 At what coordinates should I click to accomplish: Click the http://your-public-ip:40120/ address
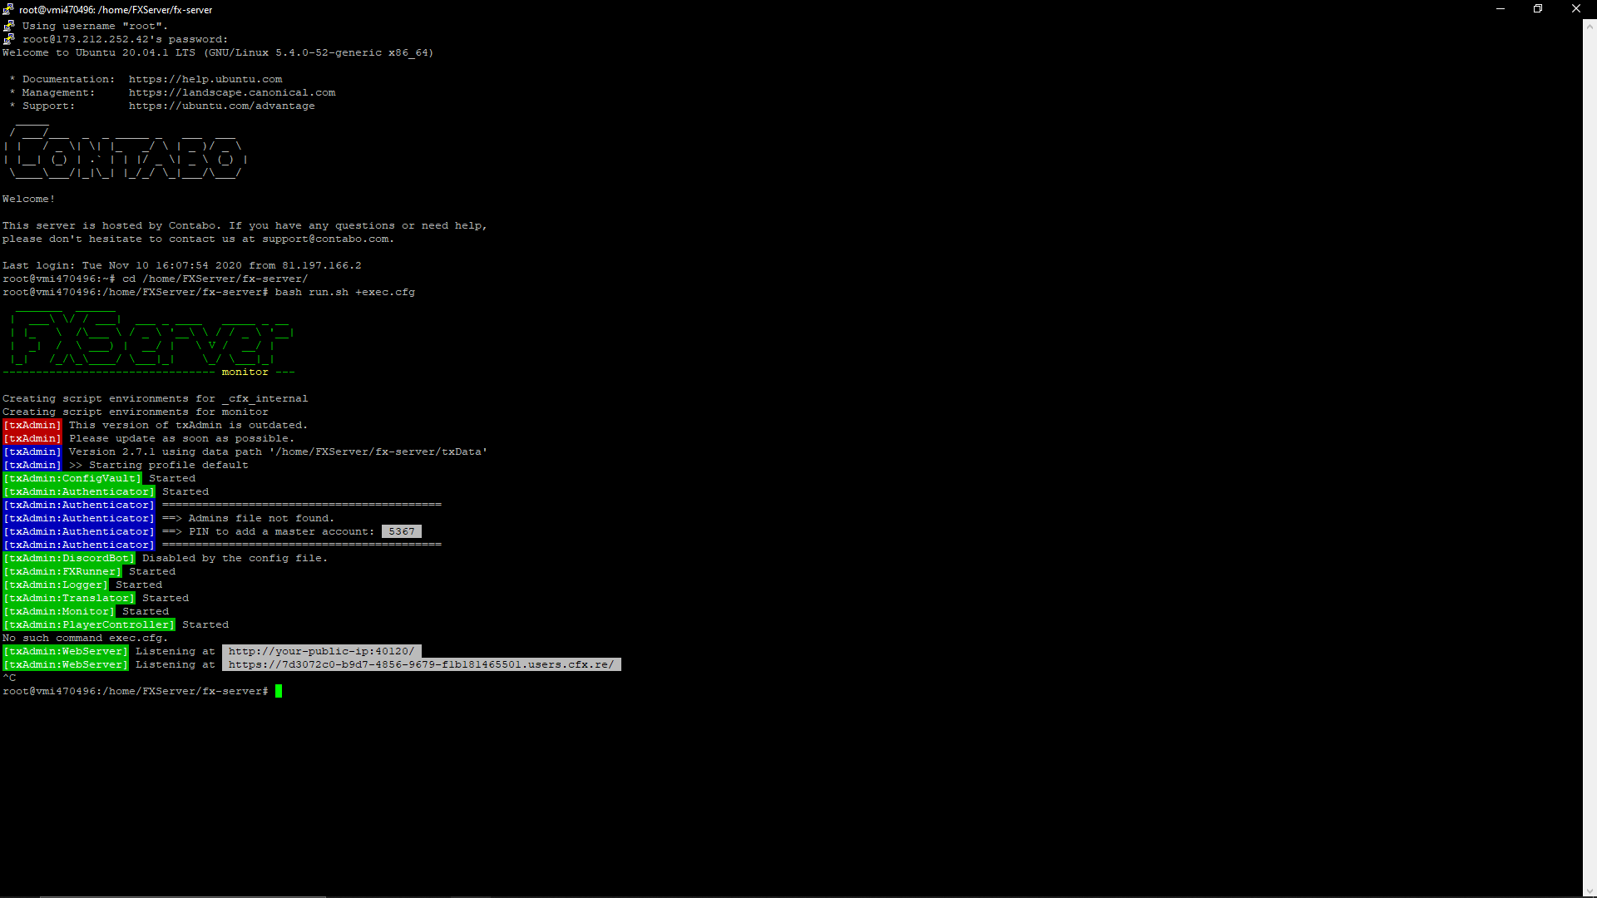(321, 651)
